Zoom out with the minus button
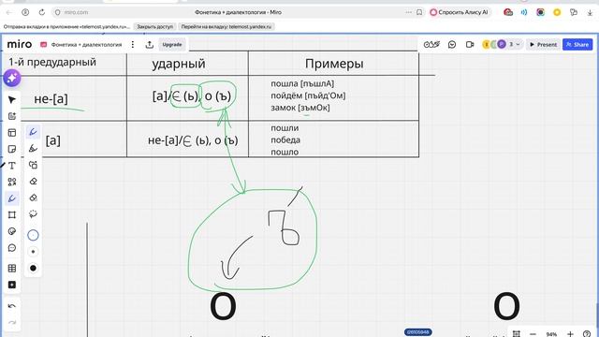This screenshot has height=337, width=599. click(533, 334)
